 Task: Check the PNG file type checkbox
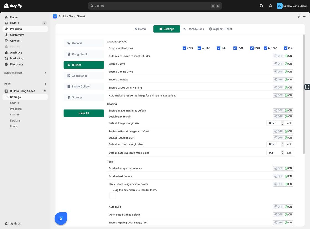click(184, 48)
